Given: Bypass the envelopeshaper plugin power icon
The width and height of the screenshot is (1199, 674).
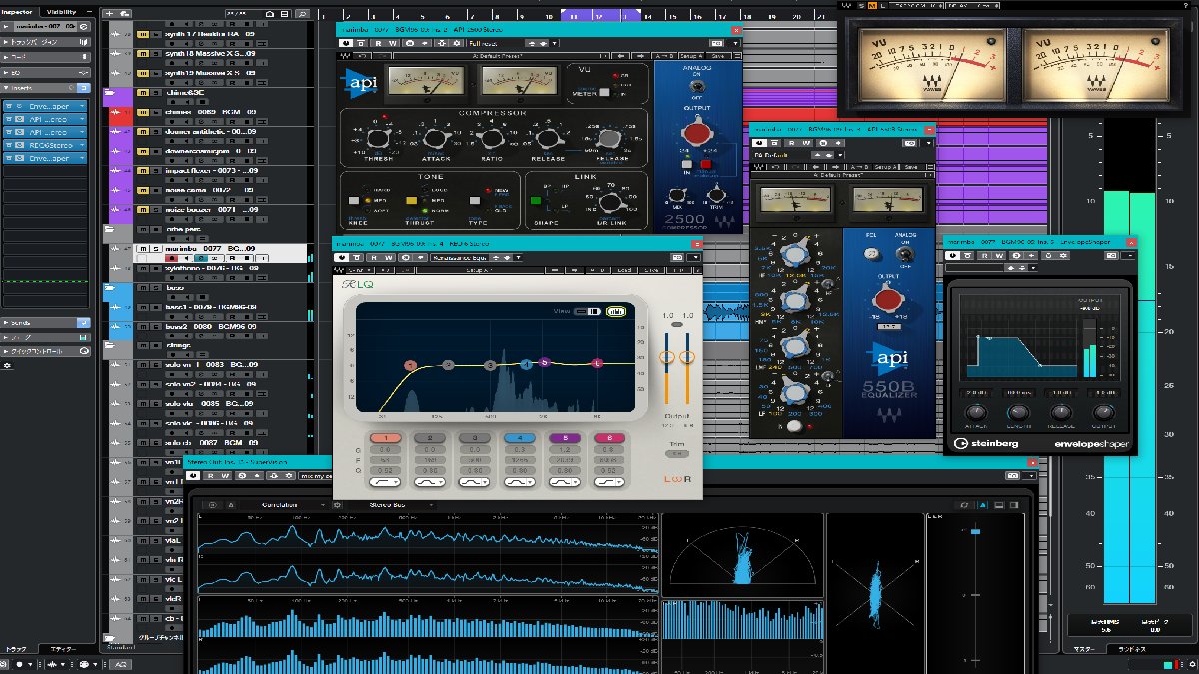Looking at the screenshot, I should (953, 255).
